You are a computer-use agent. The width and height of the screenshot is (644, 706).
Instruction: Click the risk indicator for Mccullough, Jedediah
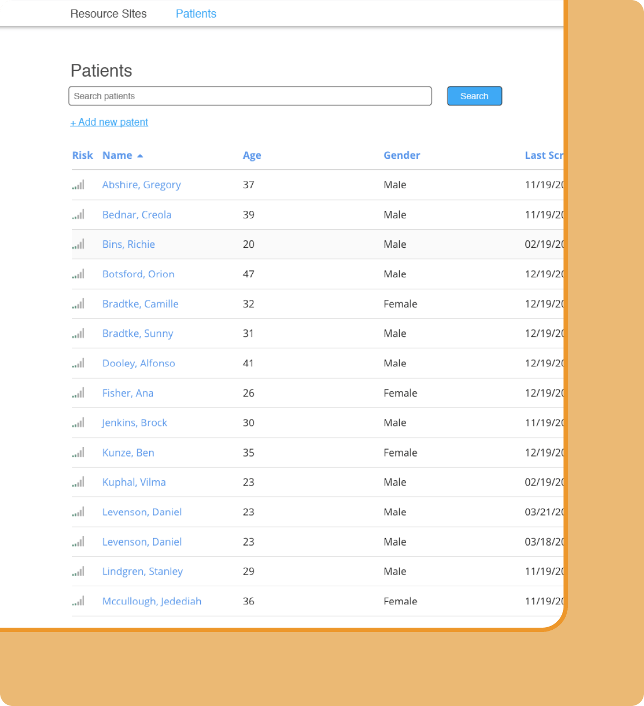78,601
